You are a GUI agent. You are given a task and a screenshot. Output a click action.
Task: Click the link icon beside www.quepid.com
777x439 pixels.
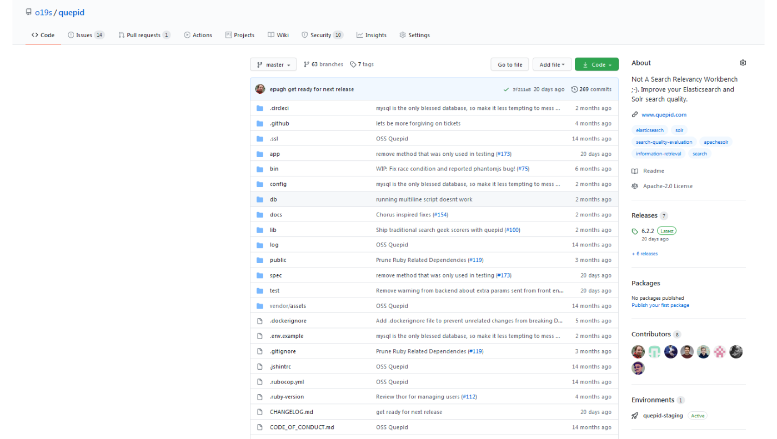pyautogui.click(x=635, y=115)
